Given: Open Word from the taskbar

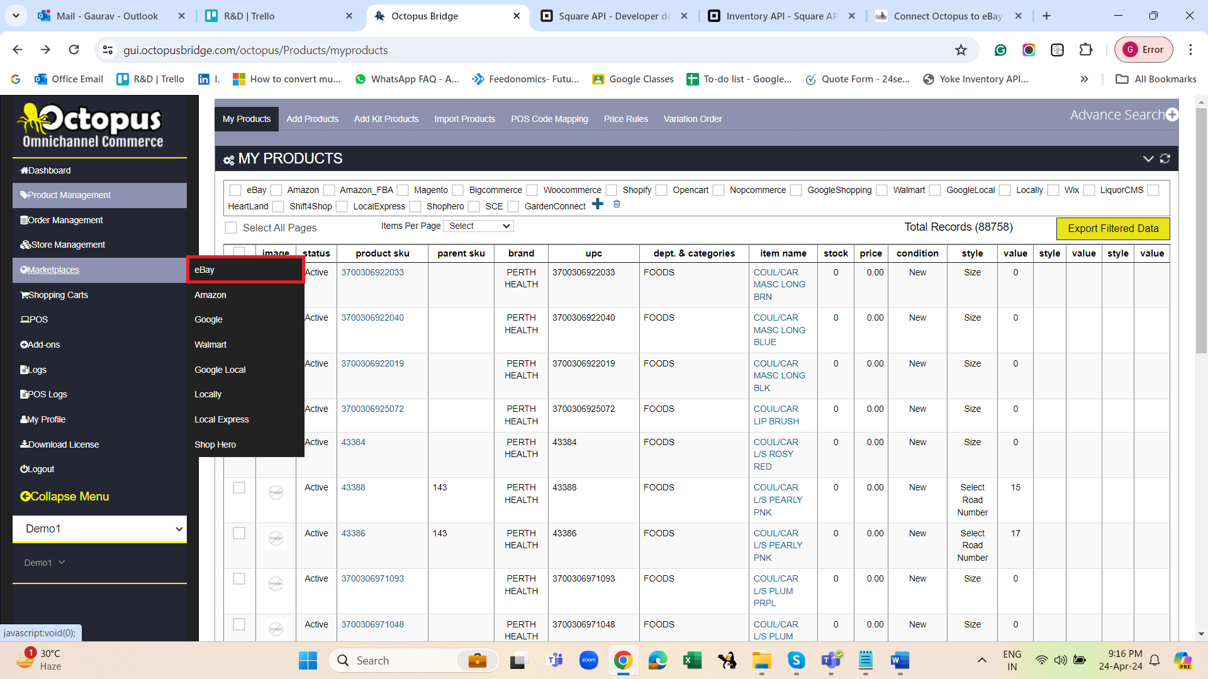Looking at the screenshot, I should pos(900,660).
